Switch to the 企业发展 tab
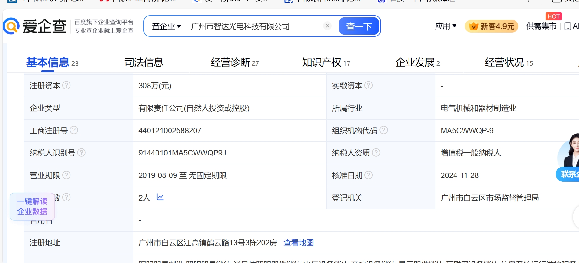This screenshot has height=263, width=579. [x=417, y=62]
